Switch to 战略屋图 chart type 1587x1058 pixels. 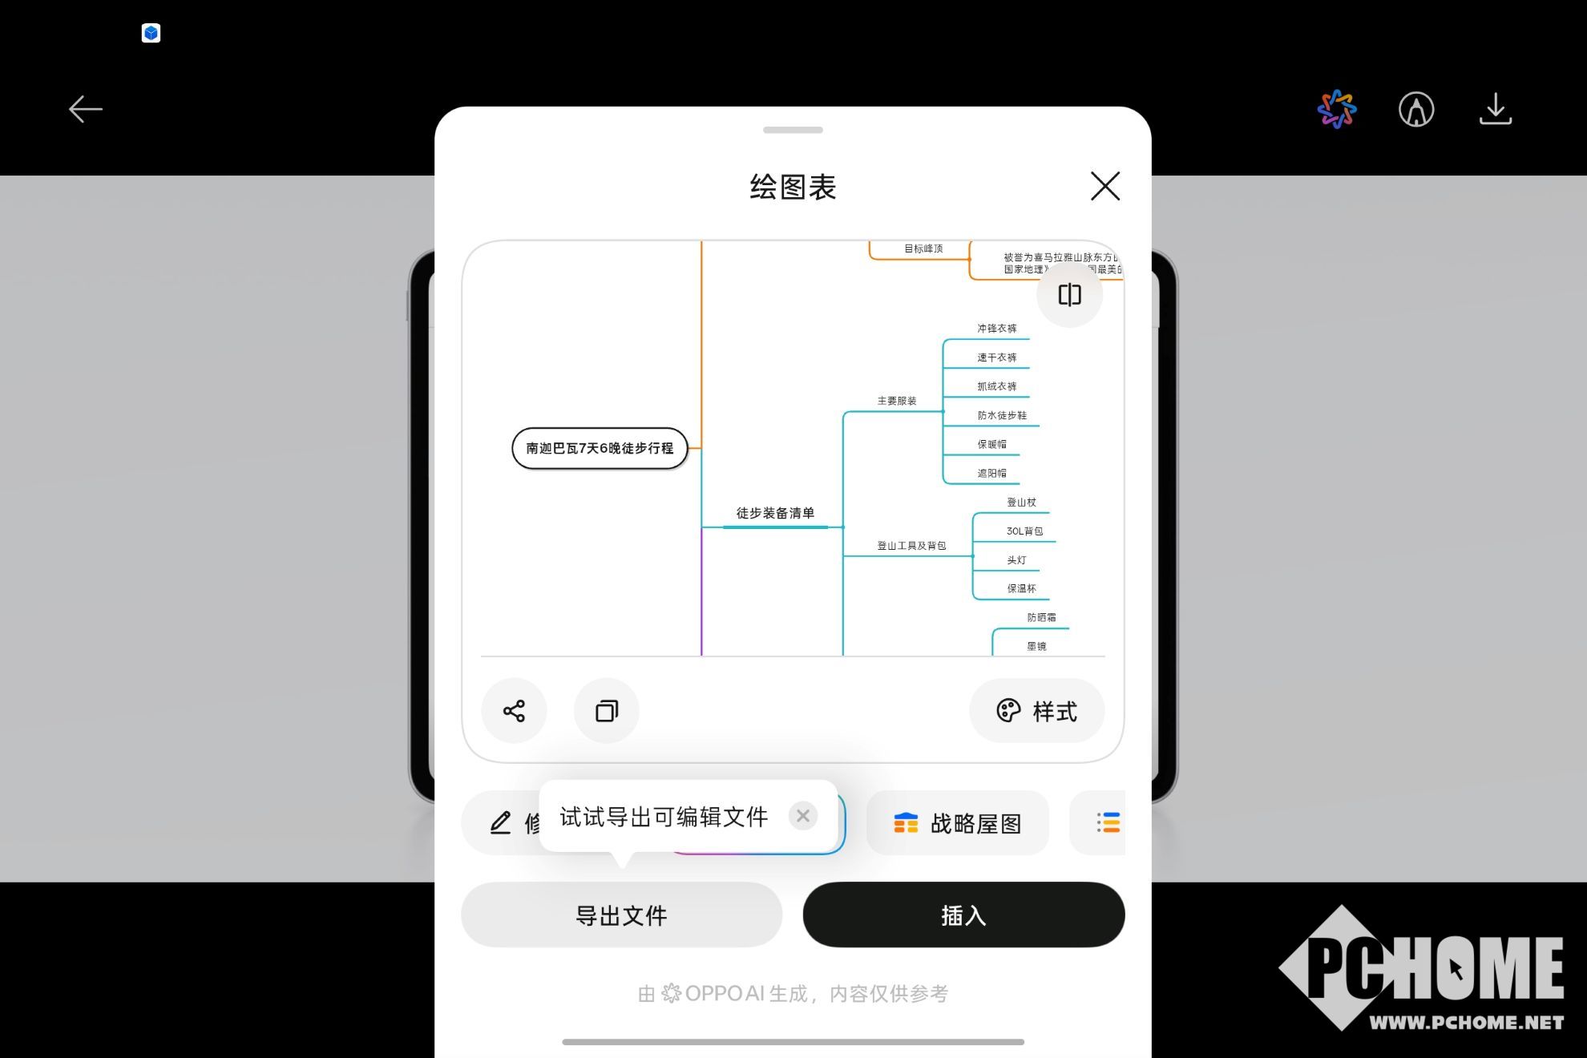[957, 823]
